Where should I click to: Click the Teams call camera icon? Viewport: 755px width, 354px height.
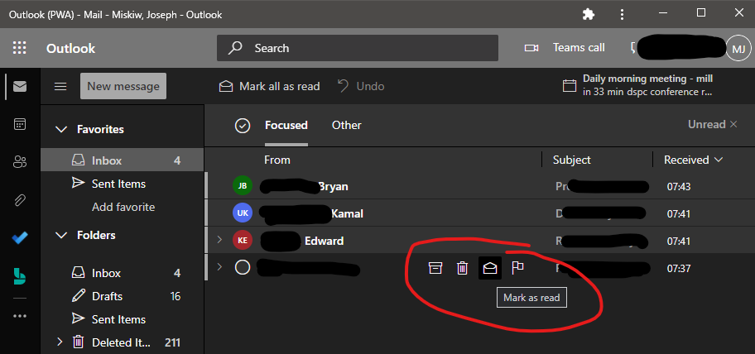[531, 48]
